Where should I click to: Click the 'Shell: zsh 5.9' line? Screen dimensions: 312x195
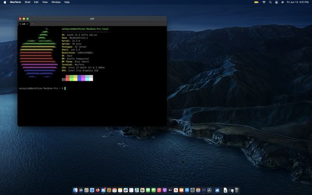71,50
